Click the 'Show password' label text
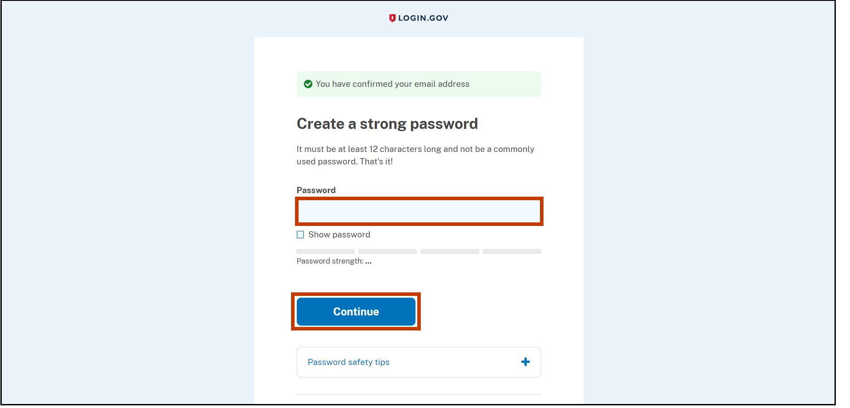 click(339, 235)
